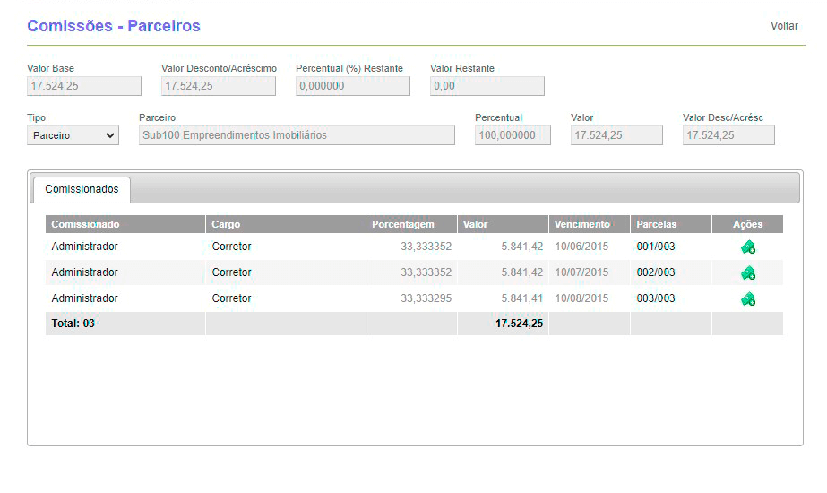
Task: Switch to the Comissionados tab
Action: [x=82, y=190]
